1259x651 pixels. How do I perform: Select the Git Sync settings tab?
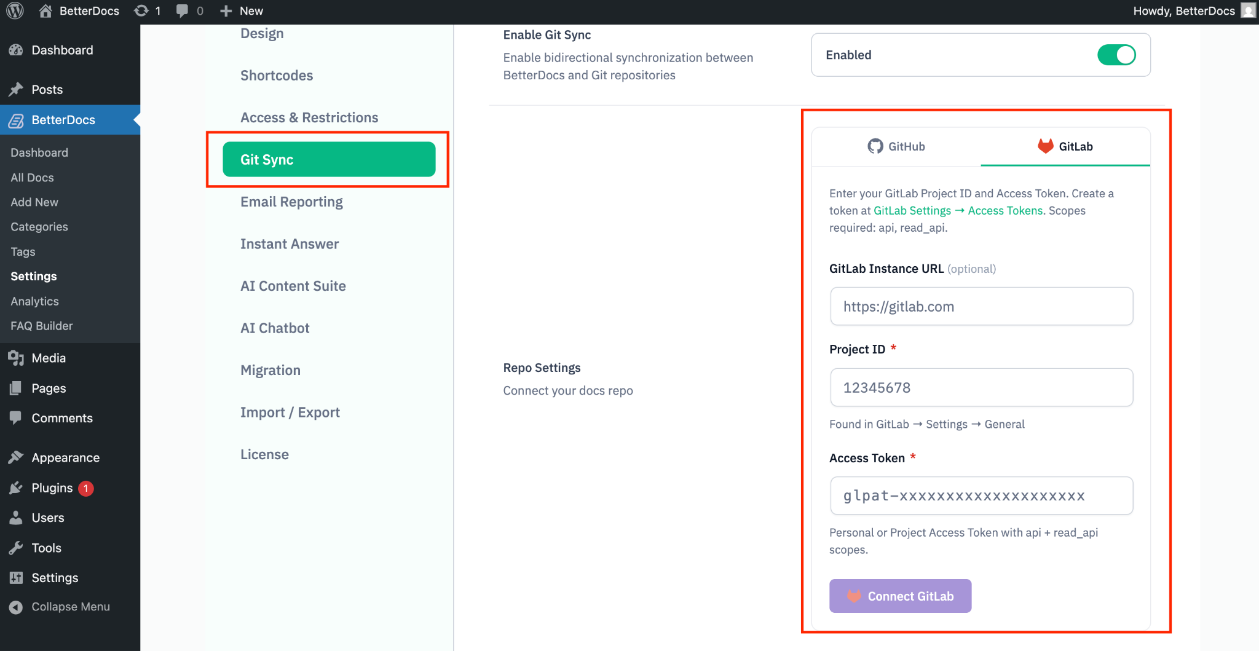[x=329, y=159]
